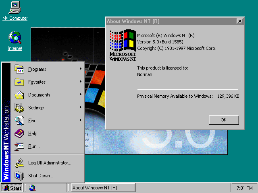
Task: Expand the Documents submenu arrow
Action: [81, 95]
